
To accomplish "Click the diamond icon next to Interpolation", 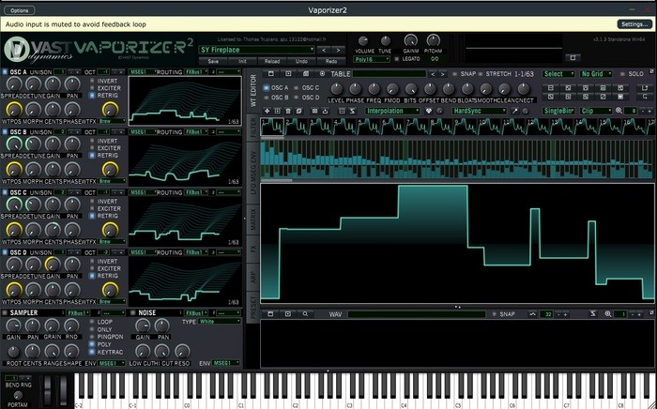I will point(429,111).
